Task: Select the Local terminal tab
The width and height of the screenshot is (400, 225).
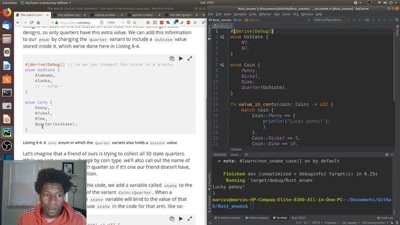Action: point(234,154)
